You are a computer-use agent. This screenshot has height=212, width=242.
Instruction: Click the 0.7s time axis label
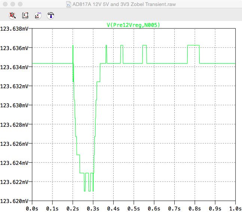tap(174, 209)
